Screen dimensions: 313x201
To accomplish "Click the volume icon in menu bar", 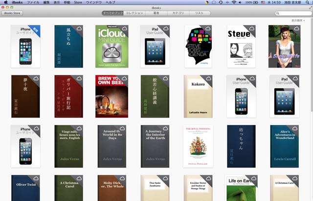I will (240, 2).
